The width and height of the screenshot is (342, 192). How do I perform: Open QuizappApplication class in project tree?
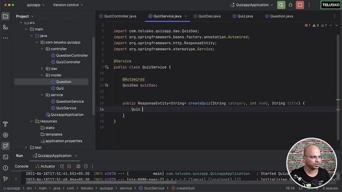click(65, 115)
